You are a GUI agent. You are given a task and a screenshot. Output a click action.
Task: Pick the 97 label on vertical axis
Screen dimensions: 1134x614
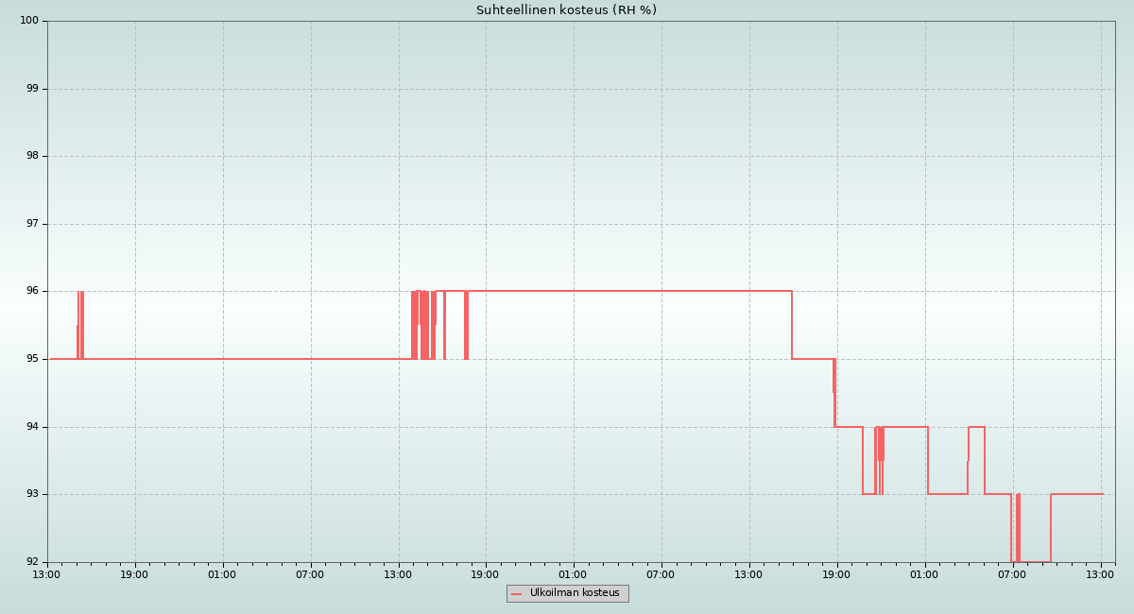pos(32,224)
